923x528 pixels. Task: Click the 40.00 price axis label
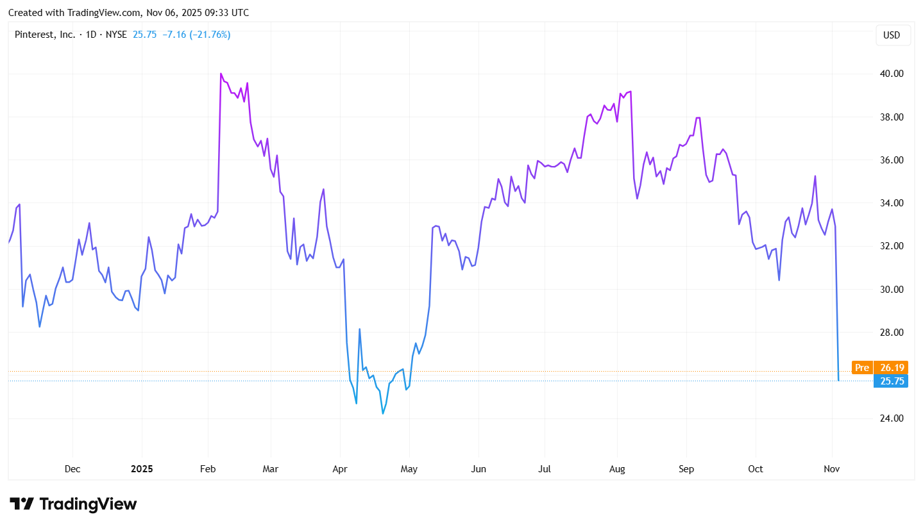(891, 74)
